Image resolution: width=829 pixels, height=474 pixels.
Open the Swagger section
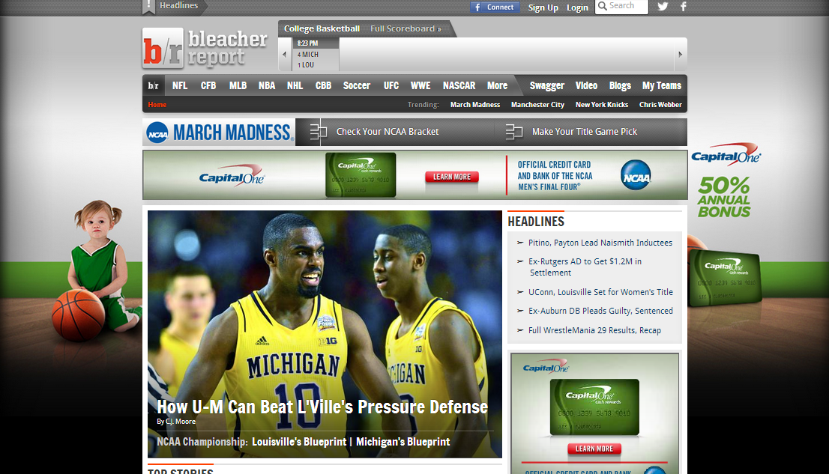pos(547,85)
